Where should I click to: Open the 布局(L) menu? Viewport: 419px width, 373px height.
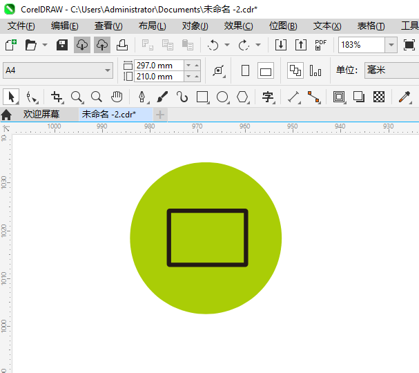pos(153,26)
